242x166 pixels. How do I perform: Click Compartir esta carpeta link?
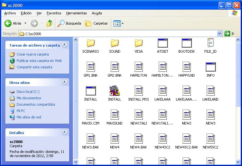coord(35,67)
